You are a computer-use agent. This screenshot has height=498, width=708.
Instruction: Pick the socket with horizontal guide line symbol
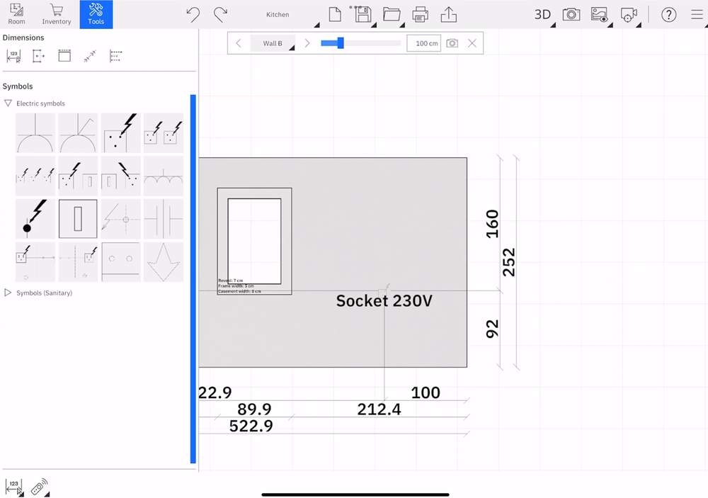coord(35,261)
